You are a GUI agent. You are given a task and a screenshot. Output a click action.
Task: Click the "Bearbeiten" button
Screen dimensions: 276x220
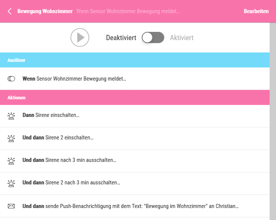click(x=256, y=11)
